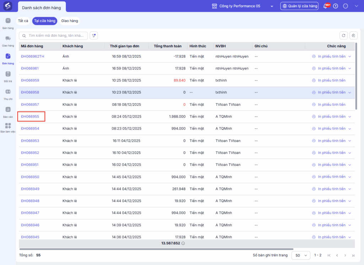
Task: Open Báo cáo sidebar icon
Action: pos(8,111)
